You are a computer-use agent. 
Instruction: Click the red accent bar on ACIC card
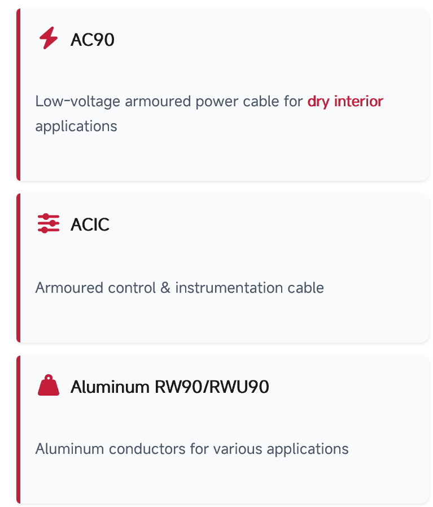[19, 268]
